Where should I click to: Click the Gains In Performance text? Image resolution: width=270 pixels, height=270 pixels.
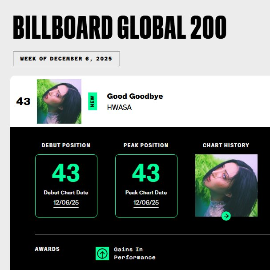(134, 254)
